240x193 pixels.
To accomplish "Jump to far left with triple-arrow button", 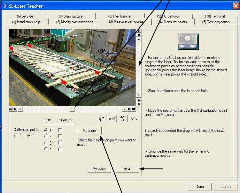I will 11,109.
